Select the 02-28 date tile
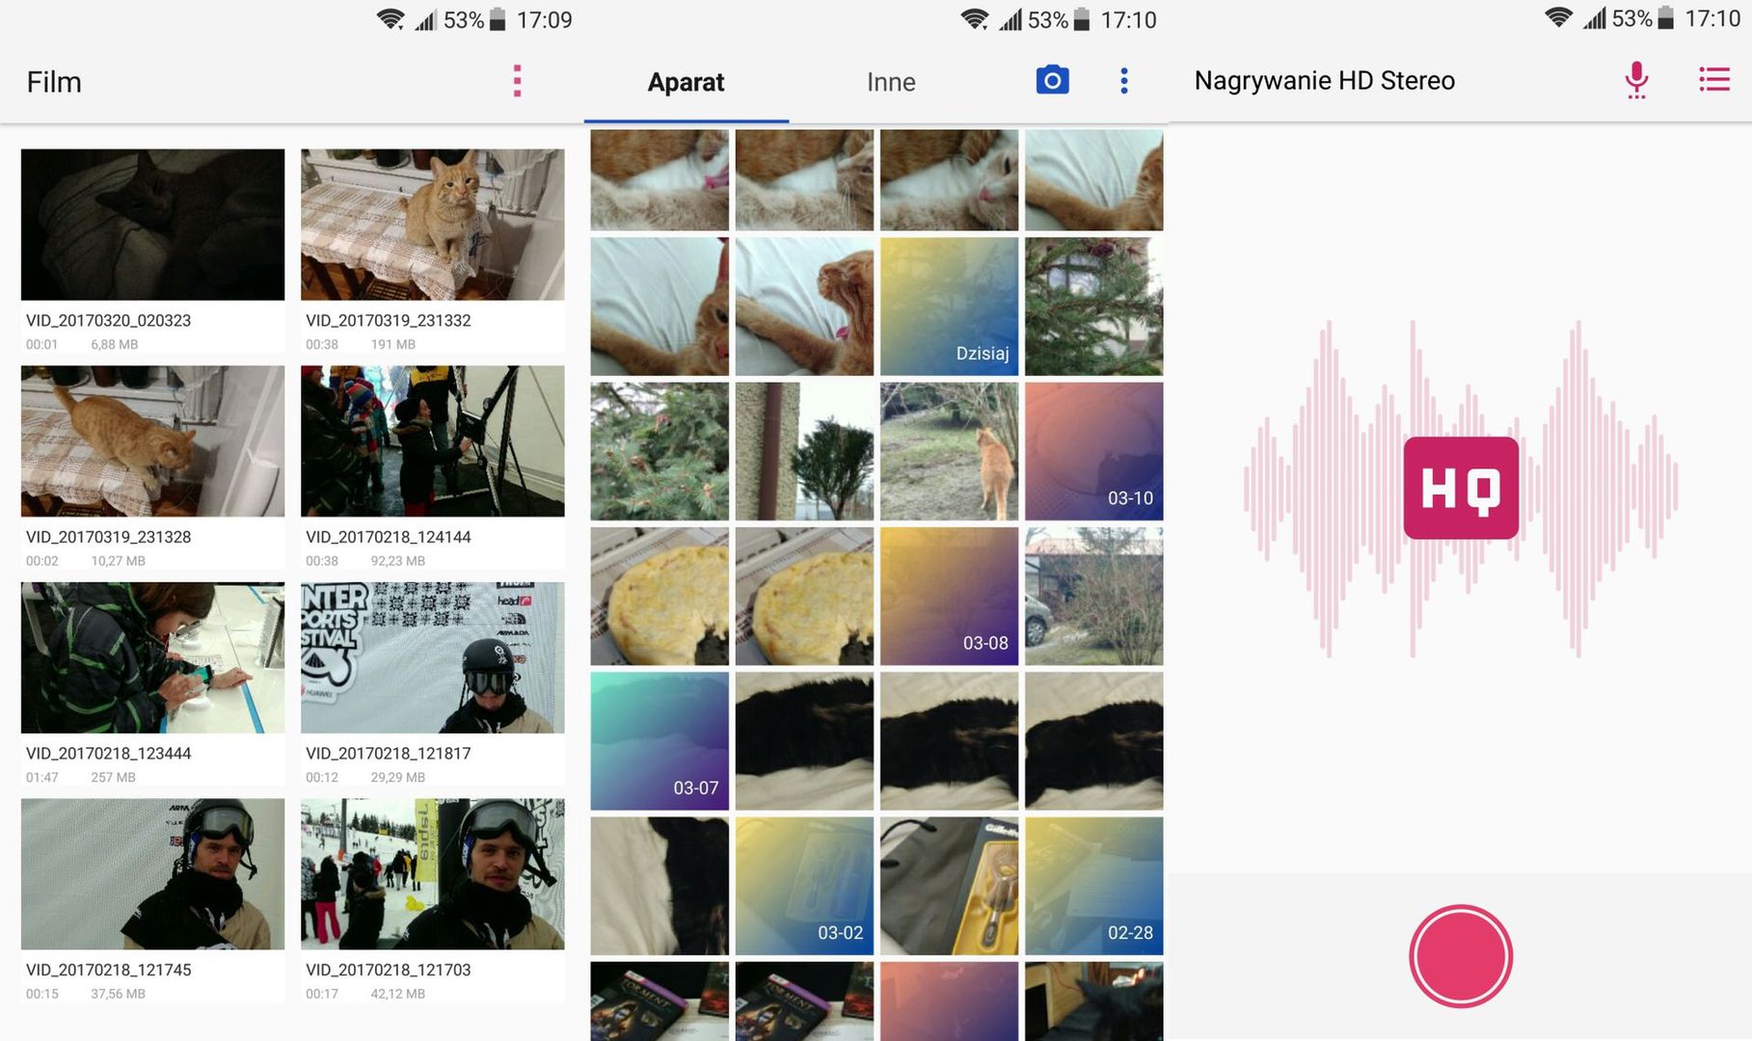Viewport: 1752px width, 1041px height. pos(1093,886)
